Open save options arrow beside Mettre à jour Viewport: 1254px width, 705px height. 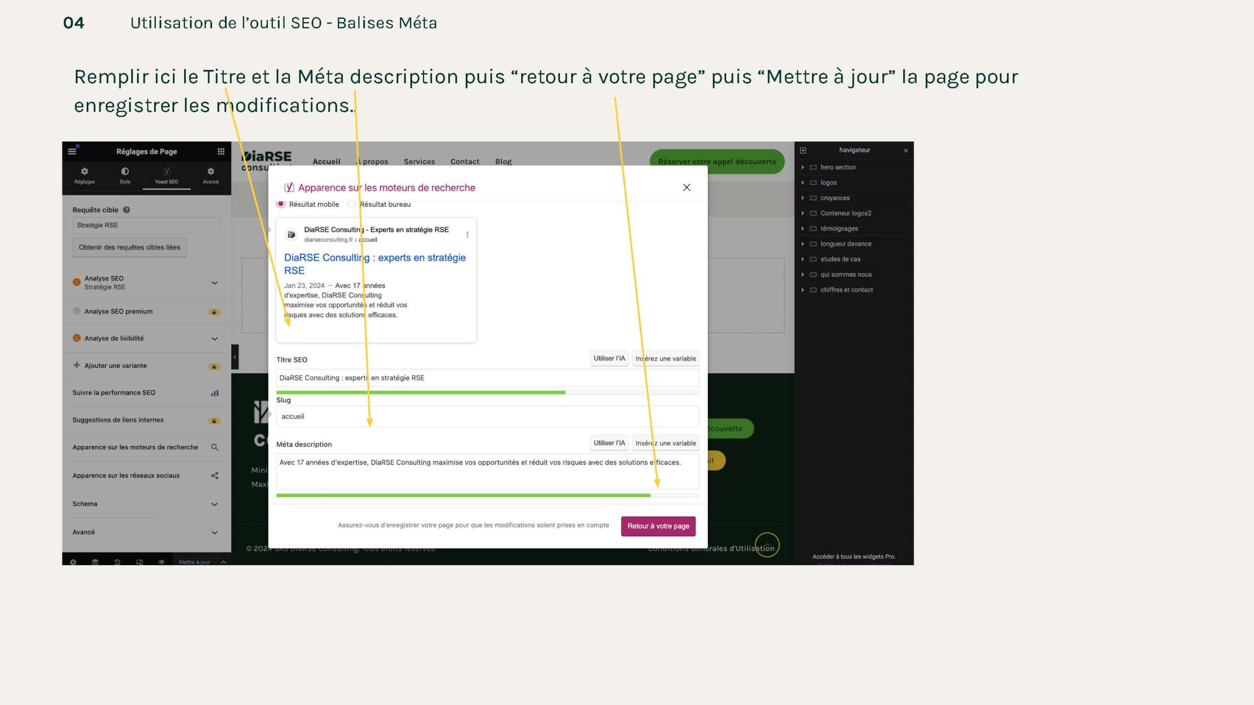click(x=223, y=562)
